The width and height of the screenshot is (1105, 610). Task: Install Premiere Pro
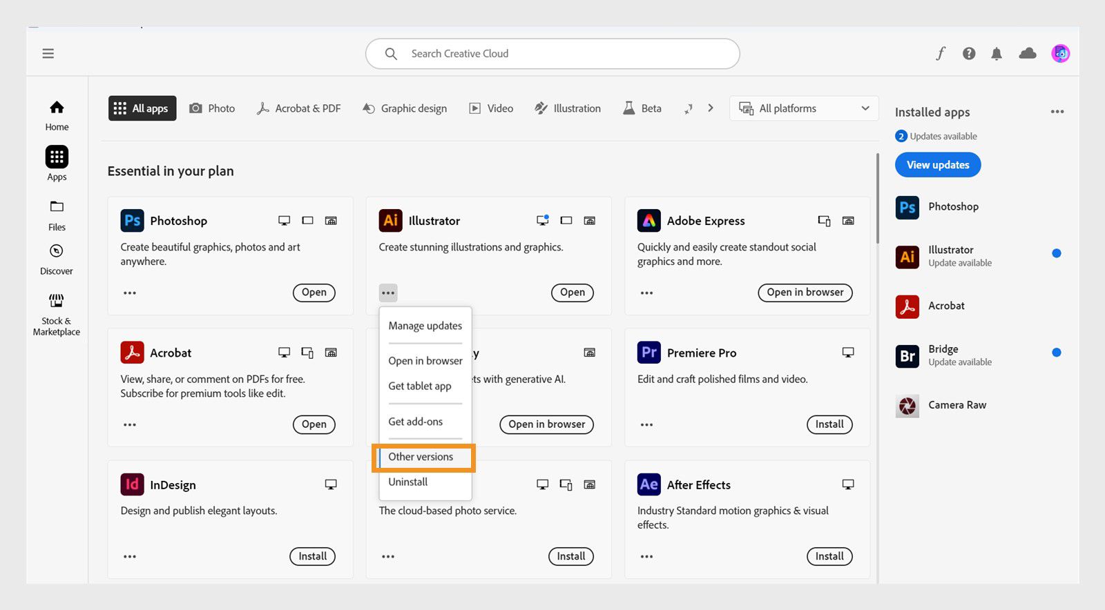[829, 424]
